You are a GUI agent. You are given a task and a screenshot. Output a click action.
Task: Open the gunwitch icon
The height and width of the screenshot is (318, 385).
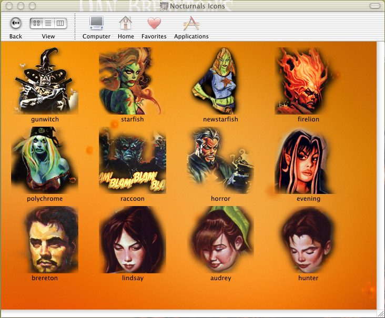click(x=45, y=81)
